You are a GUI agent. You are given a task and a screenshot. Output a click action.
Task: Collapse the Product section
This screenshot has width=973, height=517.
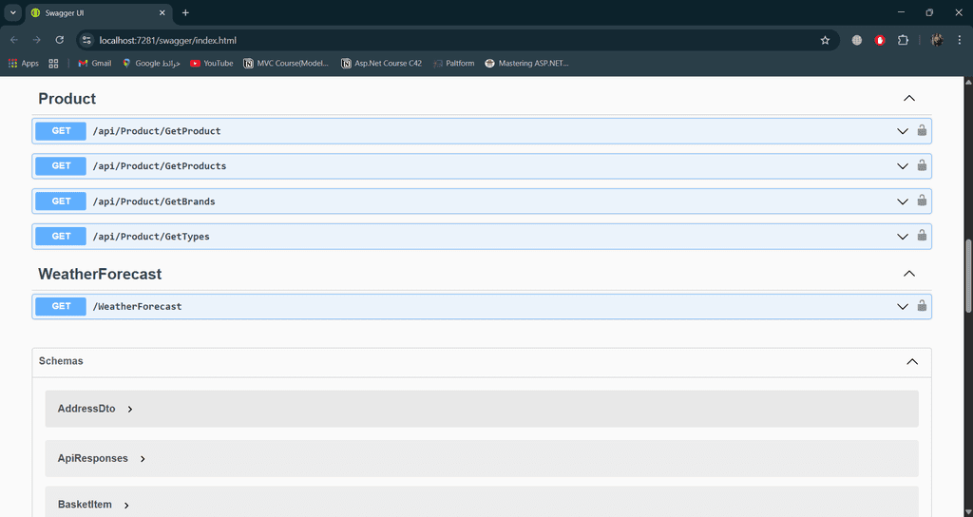(x=908, y=99)
